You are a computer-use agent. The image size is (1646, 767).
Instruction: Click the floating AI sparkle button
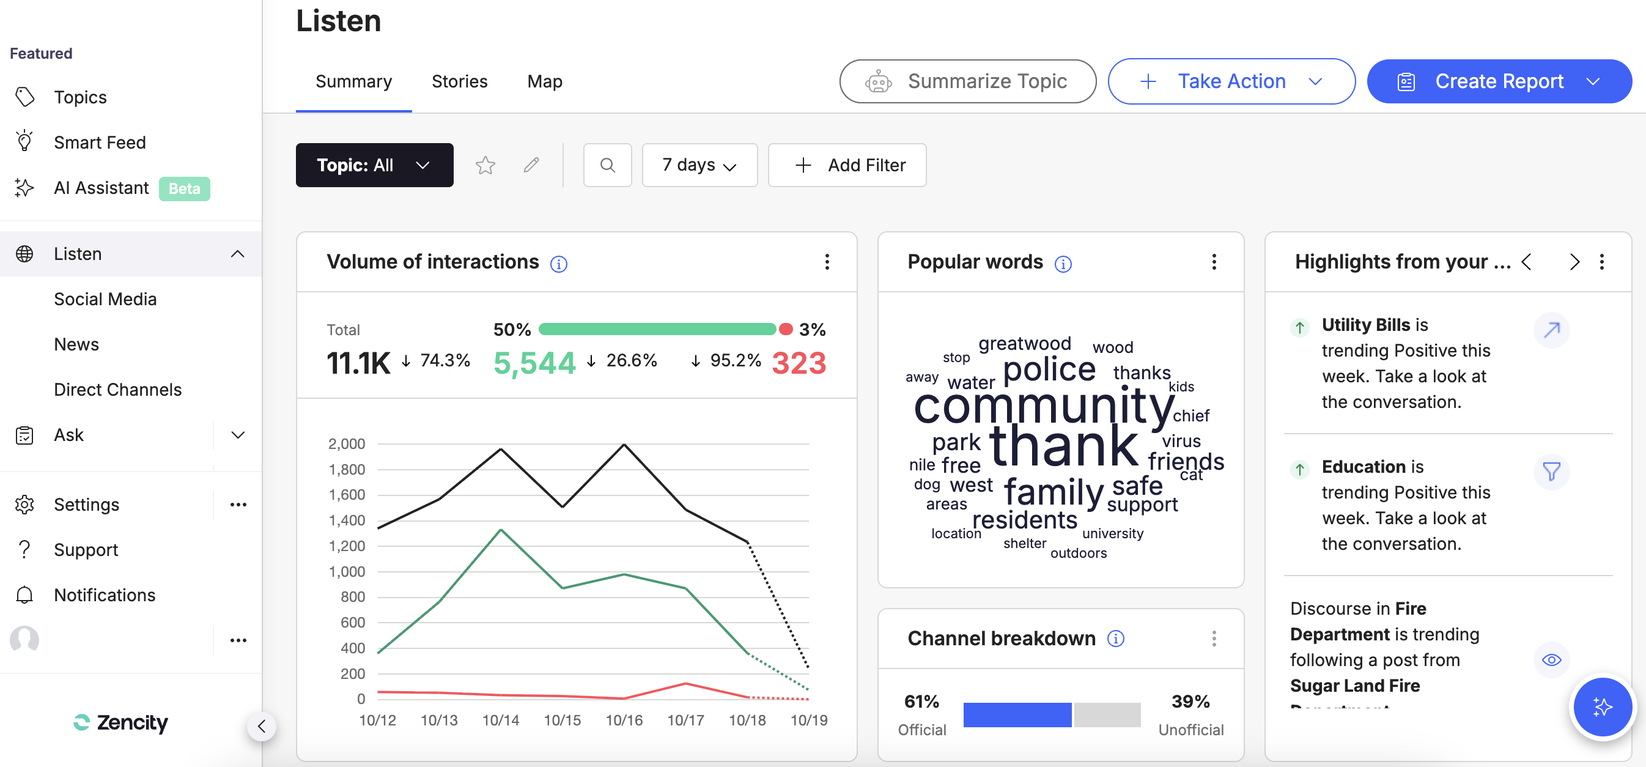(1602, 707)
